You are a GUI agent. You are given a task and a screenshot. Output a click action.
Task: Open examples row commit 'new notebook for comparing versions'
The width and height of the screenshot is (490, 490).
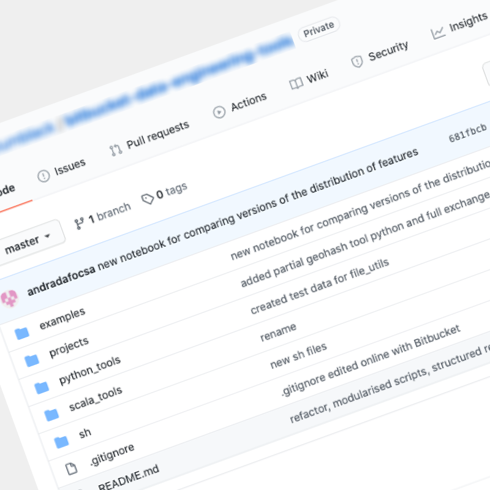360,210
